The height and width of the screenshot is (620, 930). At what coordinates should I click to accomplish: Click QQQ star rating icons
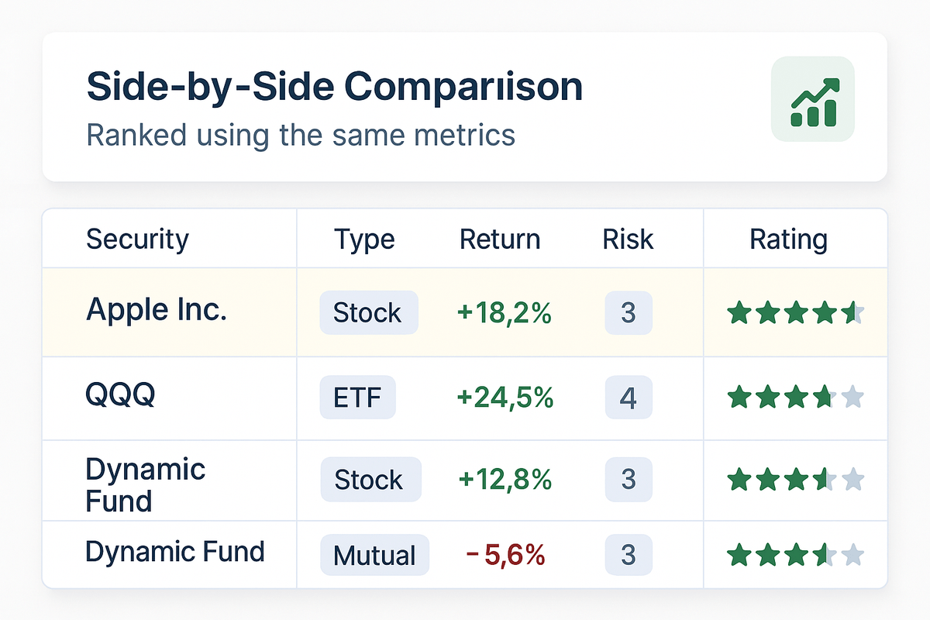(795, 398)
